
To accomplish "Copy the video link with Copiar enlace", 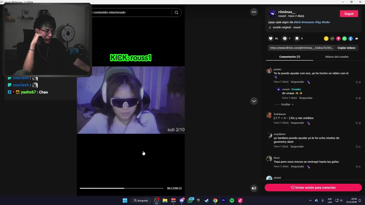I will click(346, 48).
